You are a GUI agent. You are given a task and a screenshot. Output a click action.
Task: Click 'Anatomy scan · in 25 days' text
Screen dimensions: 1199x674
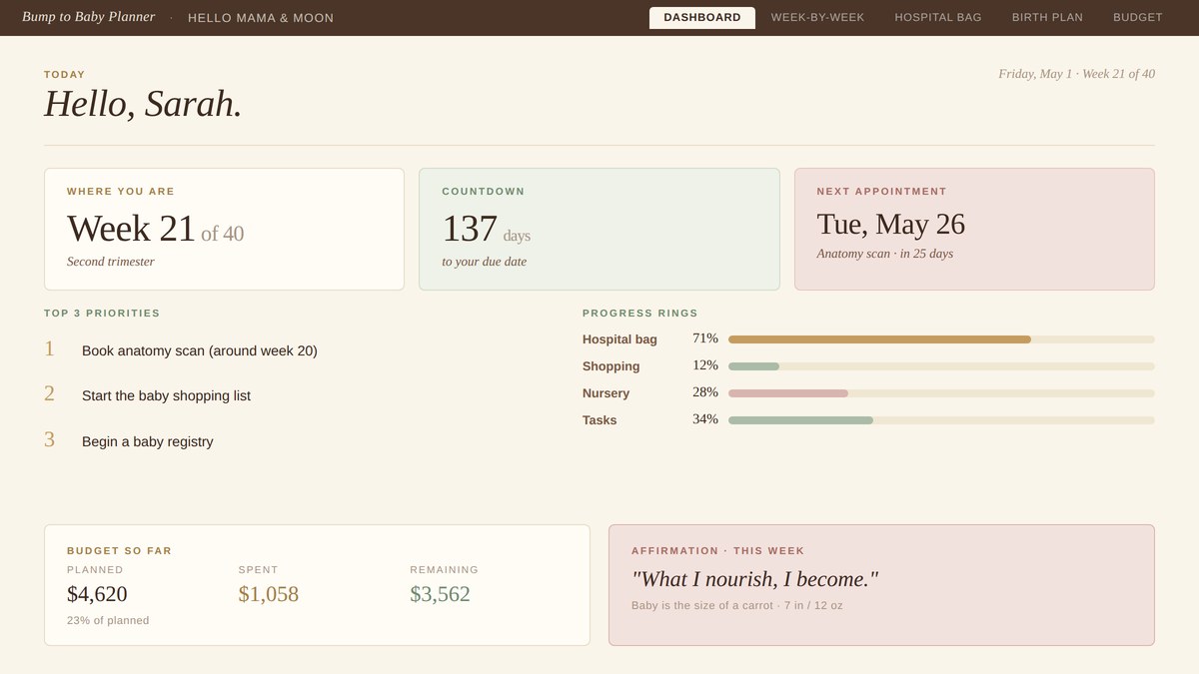click(x=884, y=254)
